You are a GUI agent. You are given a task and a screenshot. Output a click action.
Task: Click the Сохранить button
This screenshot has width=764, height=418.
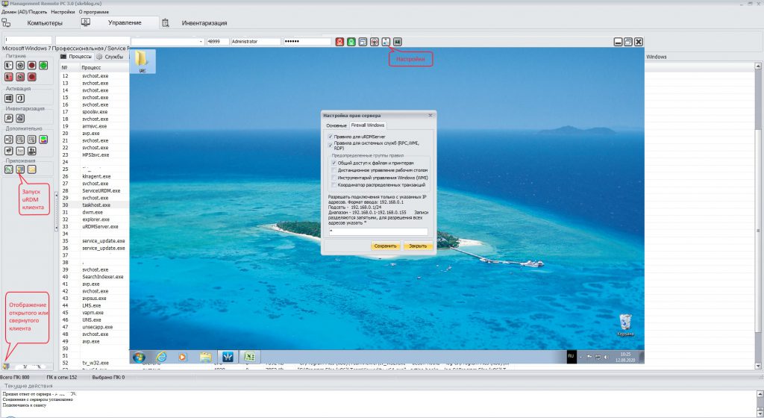386,246
